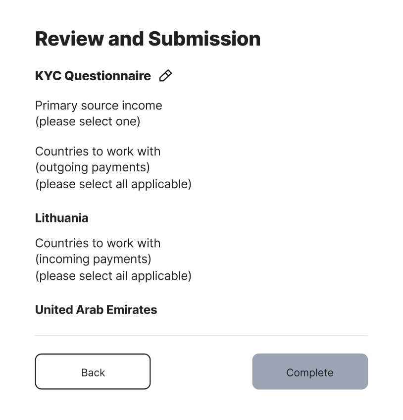This screenshot has height=420, width=403.
Task: Click the "(incoming payments)" text
Action: pos(93,259)
